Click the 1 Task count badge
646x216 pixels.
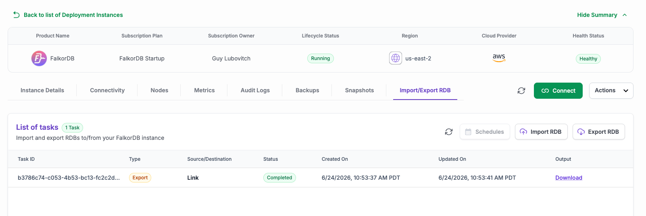(72, 128)
